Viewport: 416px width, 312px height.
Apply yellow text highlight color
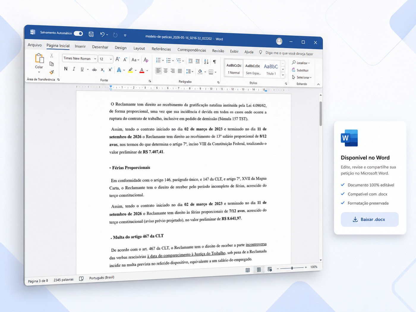(x=130, y=70)
